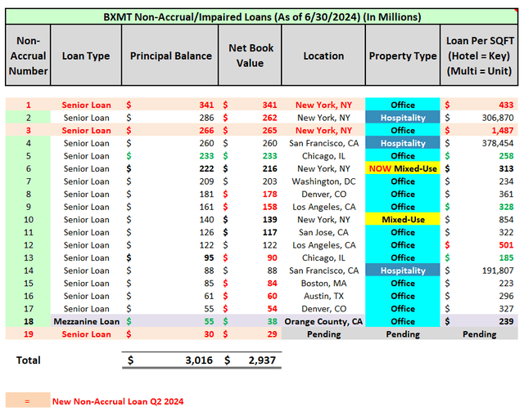Select Washington, DC location cell

tap(323, 181)
